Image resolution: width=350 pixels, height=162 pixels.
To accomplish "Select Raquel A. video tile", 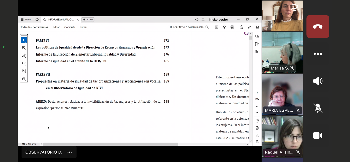I will 282,137.
